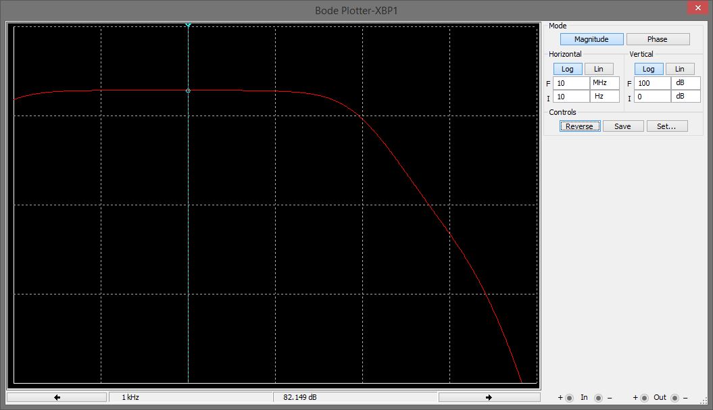Set Vertical axis to Lin
713x410 pixels.
click(x=680, y=69)
